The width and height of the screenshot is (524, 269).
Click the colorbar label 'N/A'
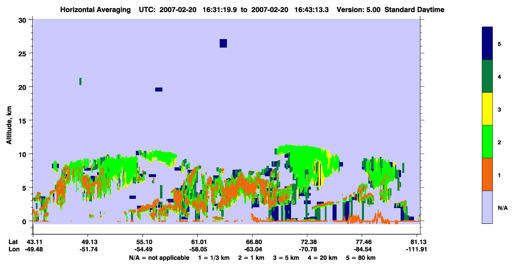502,208
